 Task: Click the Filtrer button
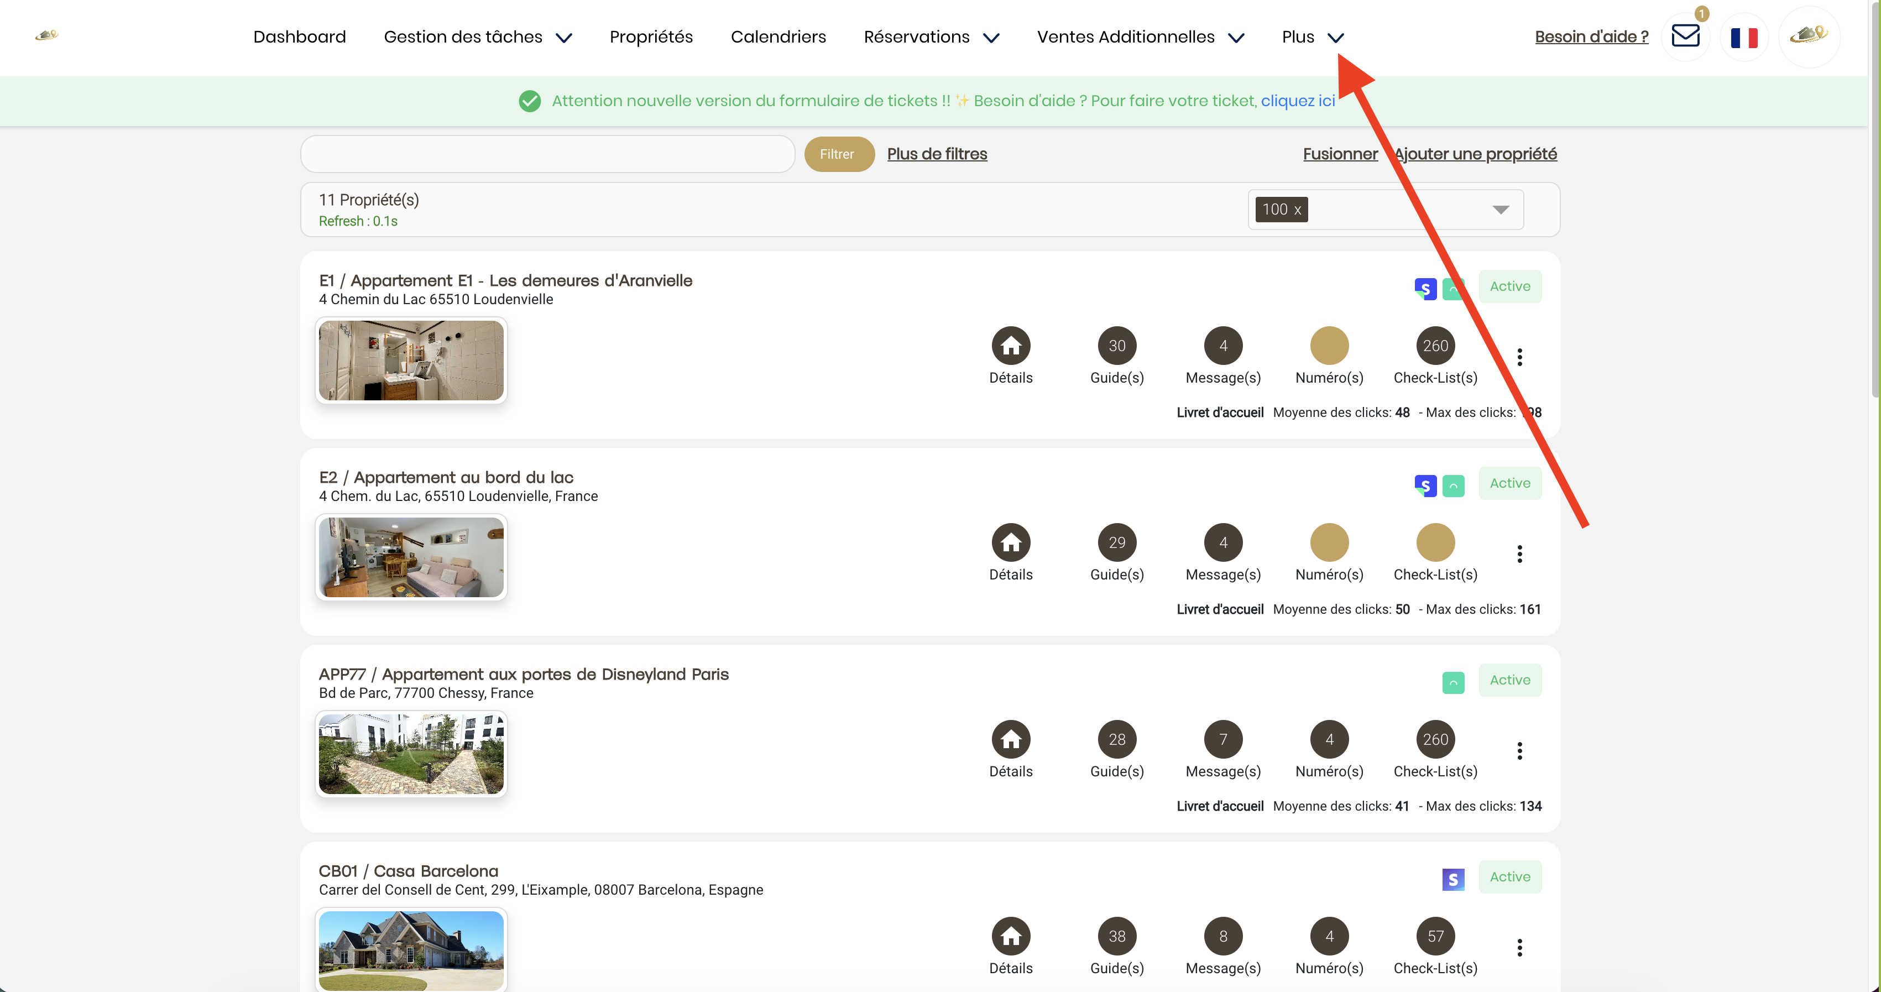click(x=839, y=154)
